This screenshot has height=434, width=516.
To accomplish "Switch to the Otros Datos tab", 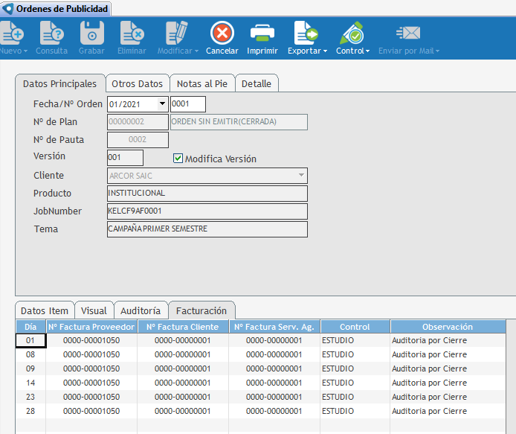I will point(137,83).
